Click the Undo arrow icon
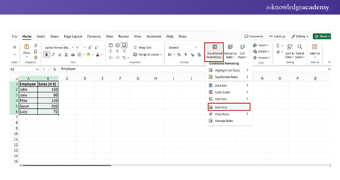 click(15, 47)
